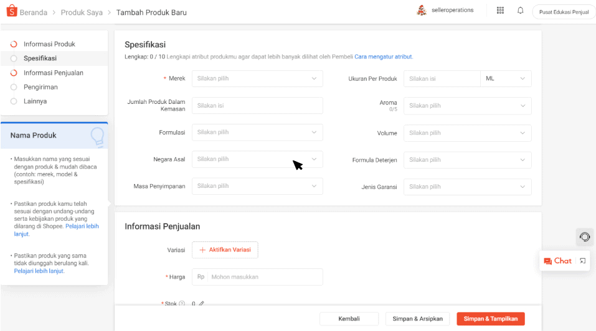Open the notifications bell
The height and width of the screenshot is (331, 596).
click(x=520, y=11)
